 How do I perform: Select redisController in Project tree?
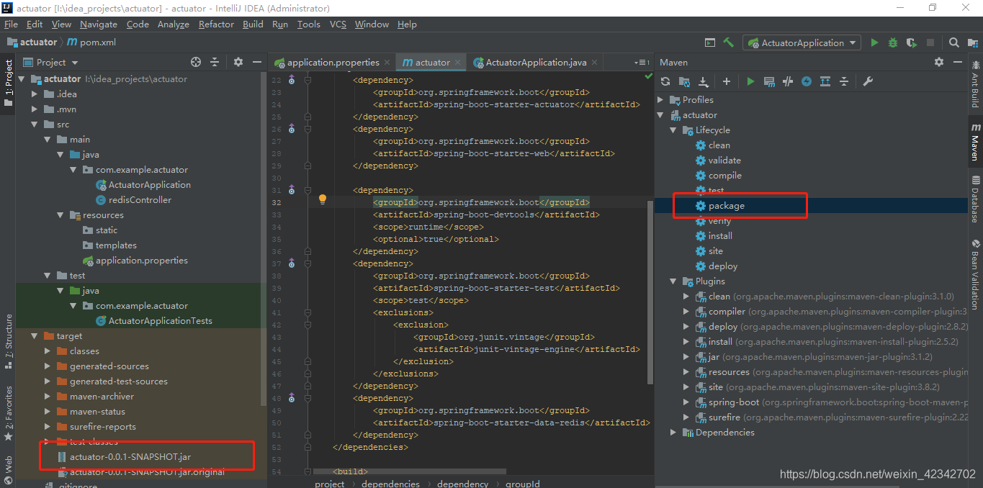[140, 200]
